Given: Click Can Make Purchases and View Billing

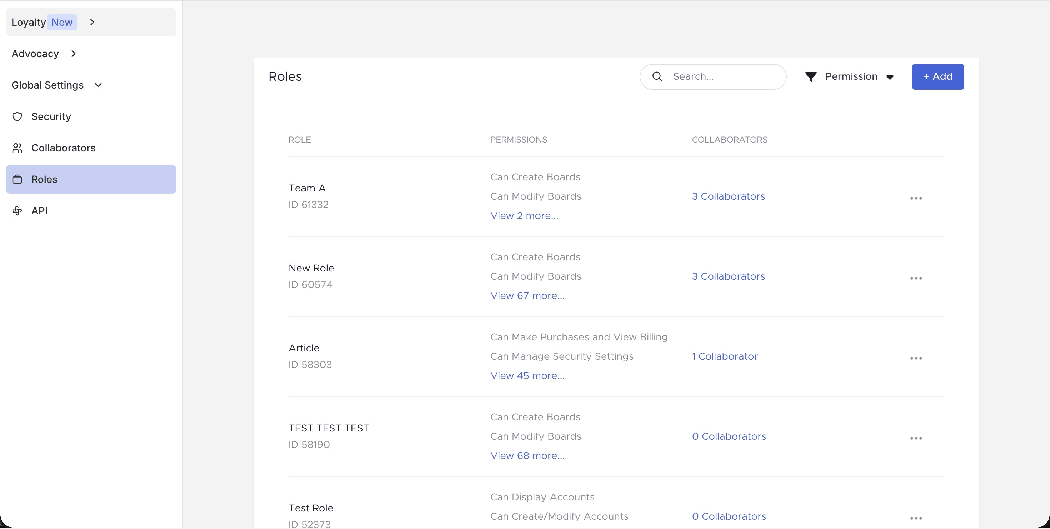Looking at the screenshot, I should tap(579, 337).
